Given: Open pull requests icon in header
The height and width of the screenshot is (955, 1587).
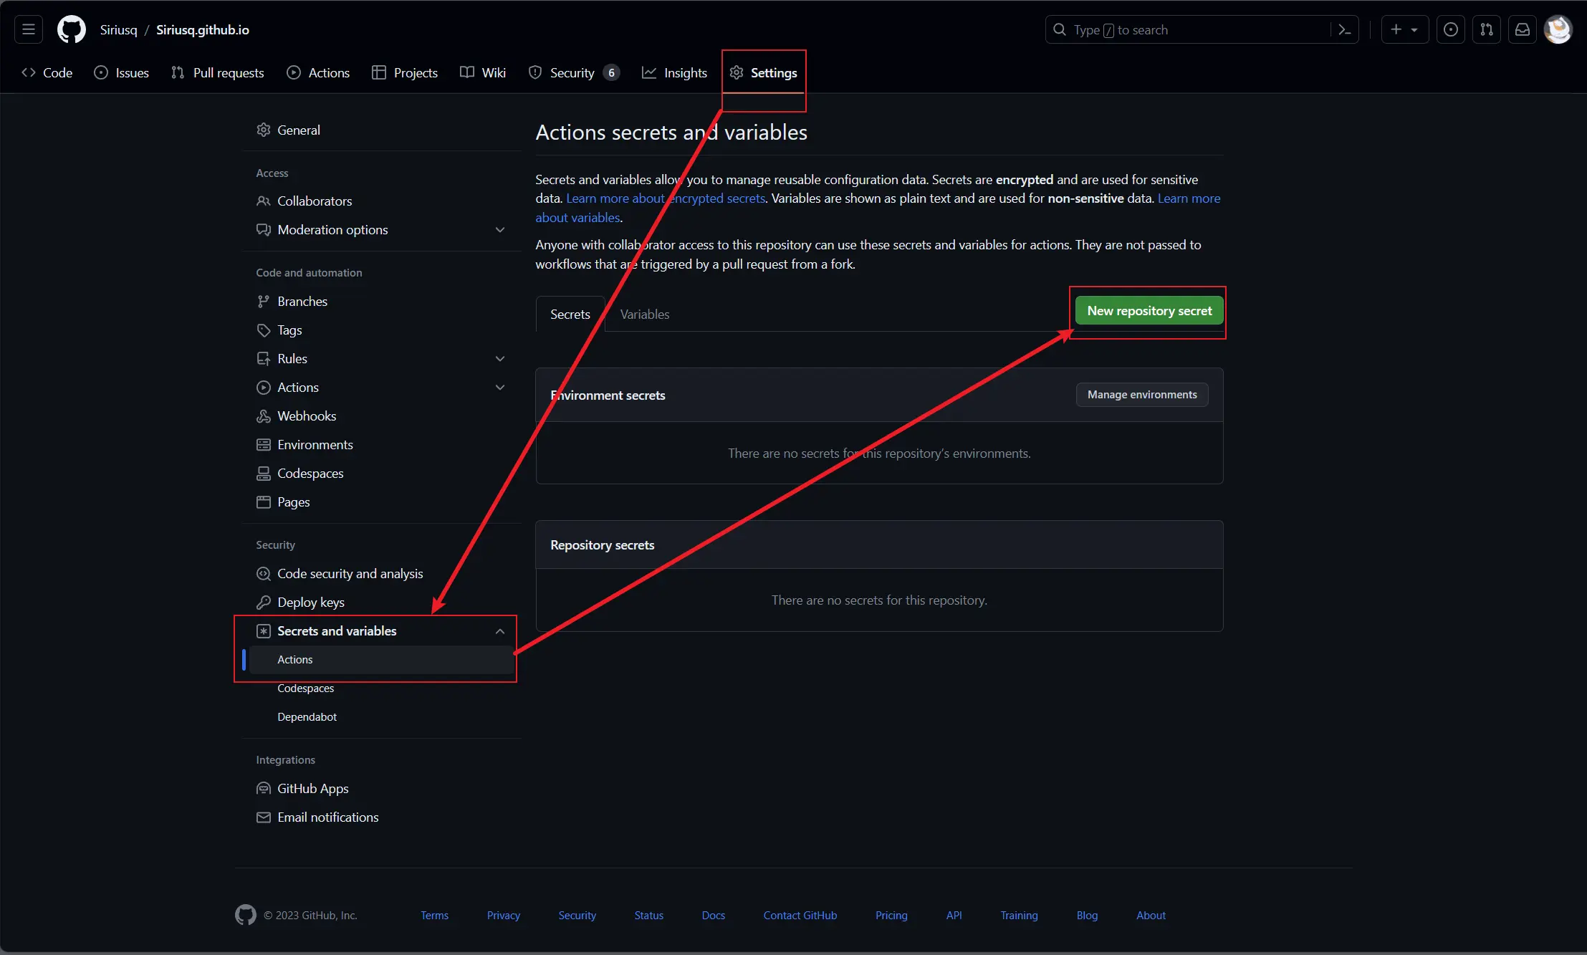Looking at the screenshot, I should [x=1487, y=29].
